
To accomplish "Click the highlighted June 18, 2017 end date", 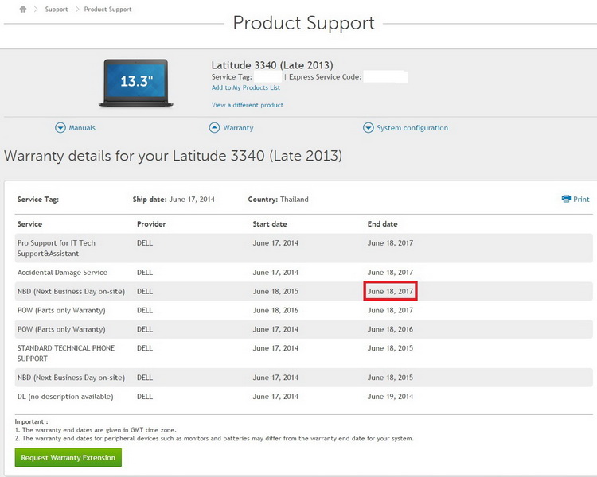I will tap(390, 291).
